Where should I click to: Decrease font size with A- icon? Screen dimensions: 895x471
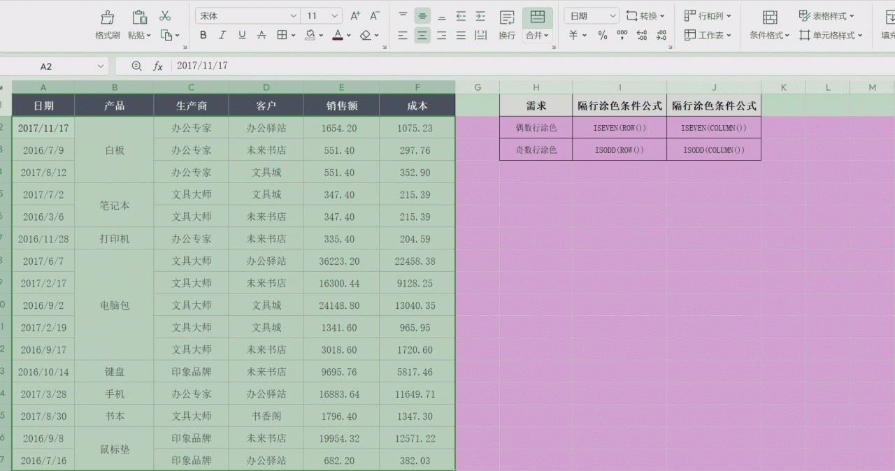coord(375,15)
